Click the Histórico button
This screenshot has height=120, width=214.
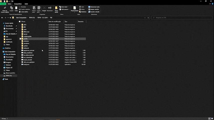pyautogui.click(x=83, y=12)
